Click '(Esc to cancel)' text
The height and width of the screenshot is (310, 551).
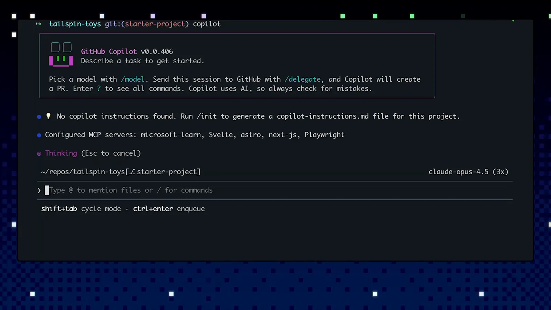pyautogui.click(x=111, y=153)
